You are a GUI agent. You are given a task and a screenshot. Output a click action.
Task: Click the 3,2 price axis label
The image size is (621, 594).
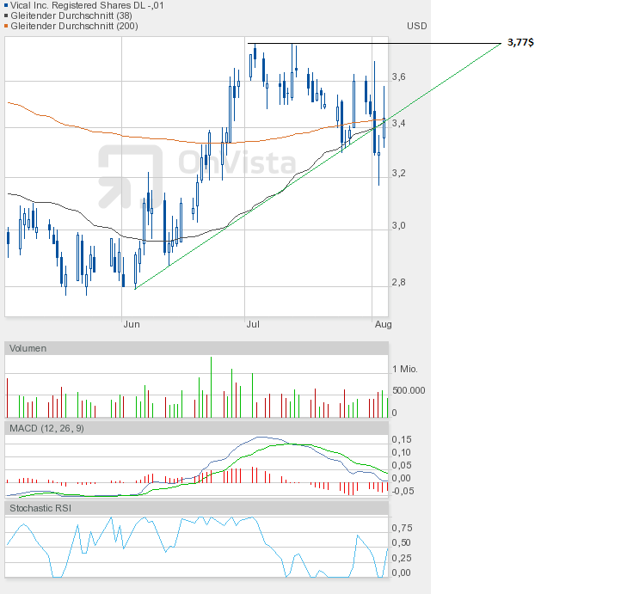pos(399,174)
